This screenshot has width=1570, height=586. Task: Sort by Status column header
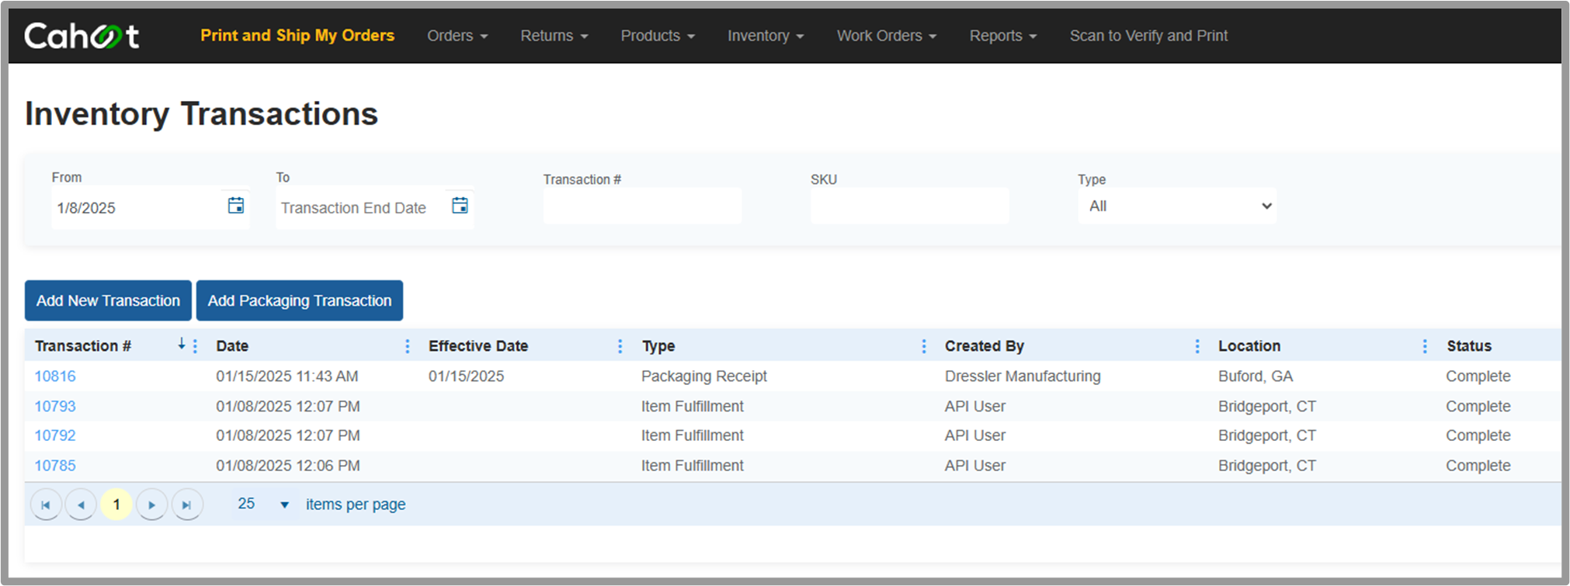(x=1469, y=346)
